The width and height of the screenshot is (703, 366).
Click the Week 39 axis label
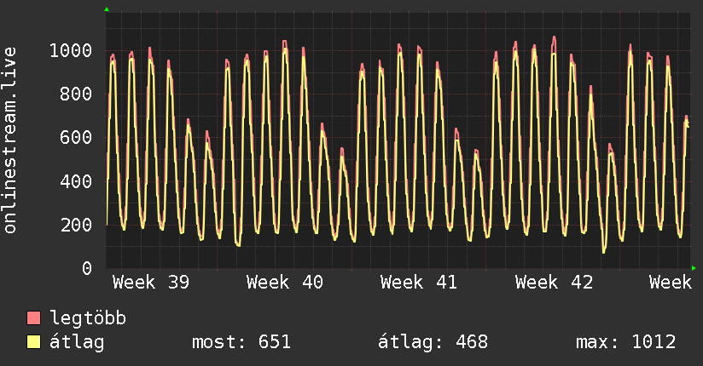coord(151,283)
